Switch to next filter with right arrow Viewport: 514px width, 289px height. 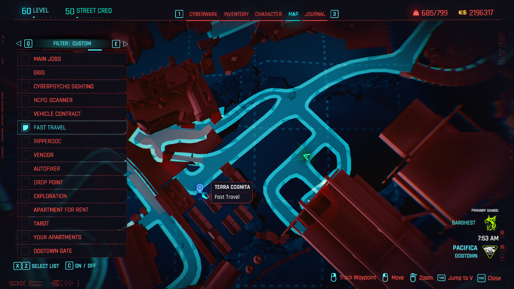pyautogui.click(x=125, y=44)
